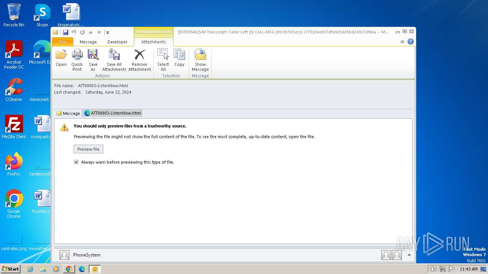Select the ATT00003-ListenNow.html attachment
Viewport: 488px width, 274px height.
113,113
